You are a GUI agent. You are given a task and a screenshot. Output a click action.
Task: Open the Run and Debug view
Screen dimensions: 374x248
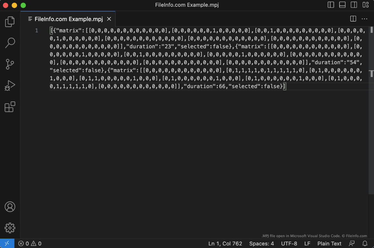pos(10,85)
